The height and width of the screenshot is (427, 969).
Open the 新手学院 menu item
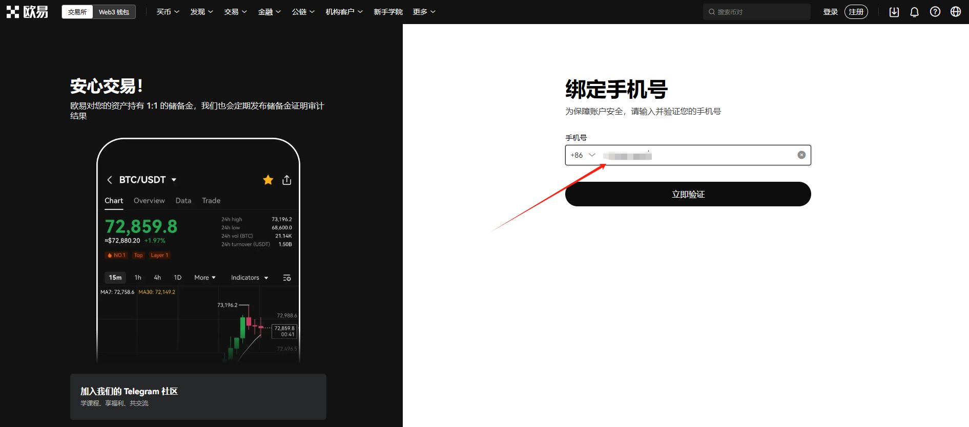click(388, 12)
